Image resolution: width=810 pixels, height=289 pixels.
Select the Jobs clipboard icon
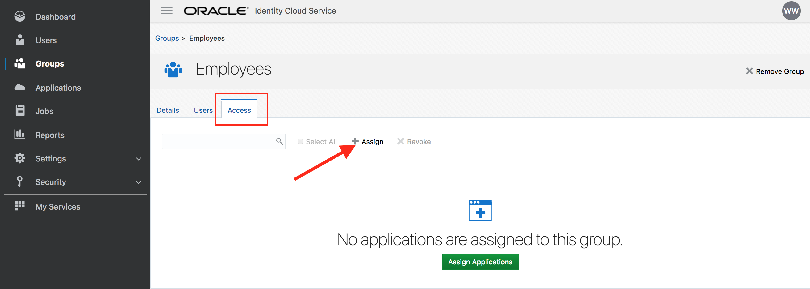(x=20, y=111)
